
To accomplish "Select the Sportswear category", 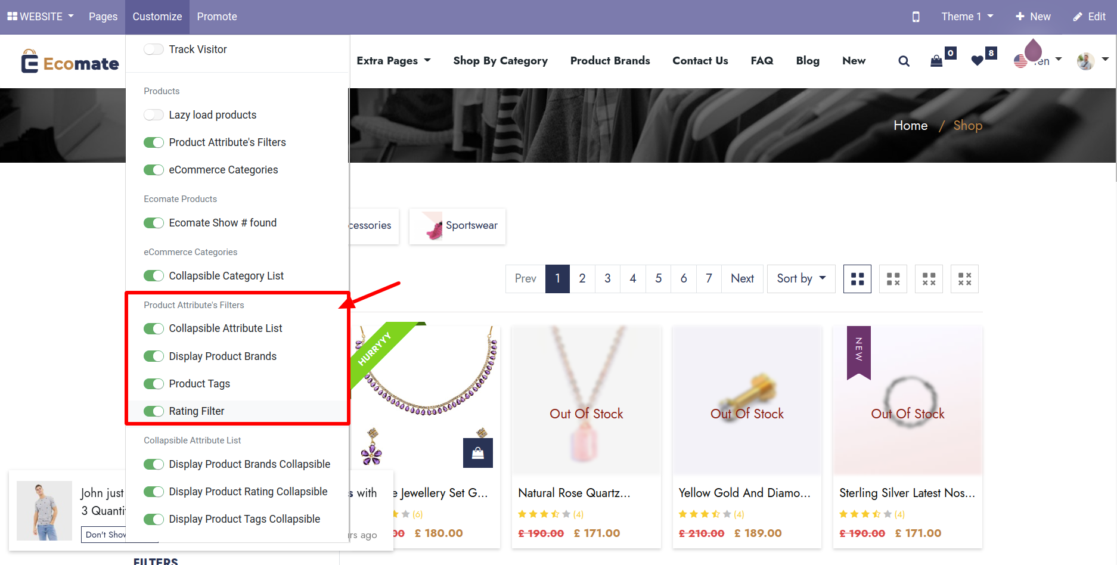I will pyautogui.click(x=457, y=226).
